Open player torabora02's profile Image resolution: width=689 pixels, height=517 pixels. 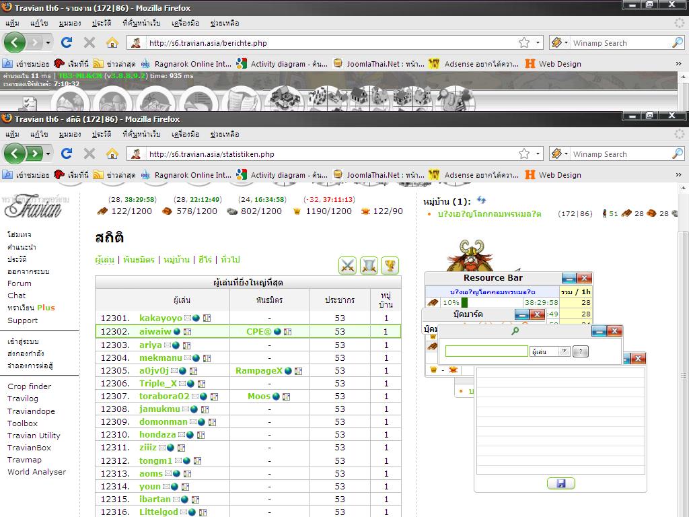pyautogui.click(x=164, y=396)
